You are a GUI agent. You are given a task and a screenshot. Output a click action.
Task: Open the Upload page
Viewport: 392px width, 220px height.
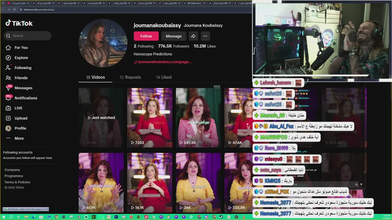click(x=21, y=118)
